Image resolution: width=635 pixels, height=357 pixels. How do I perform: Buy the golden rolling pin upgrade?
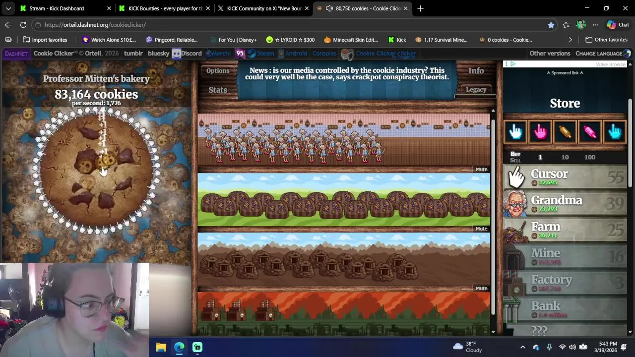[x=565, y=131]
